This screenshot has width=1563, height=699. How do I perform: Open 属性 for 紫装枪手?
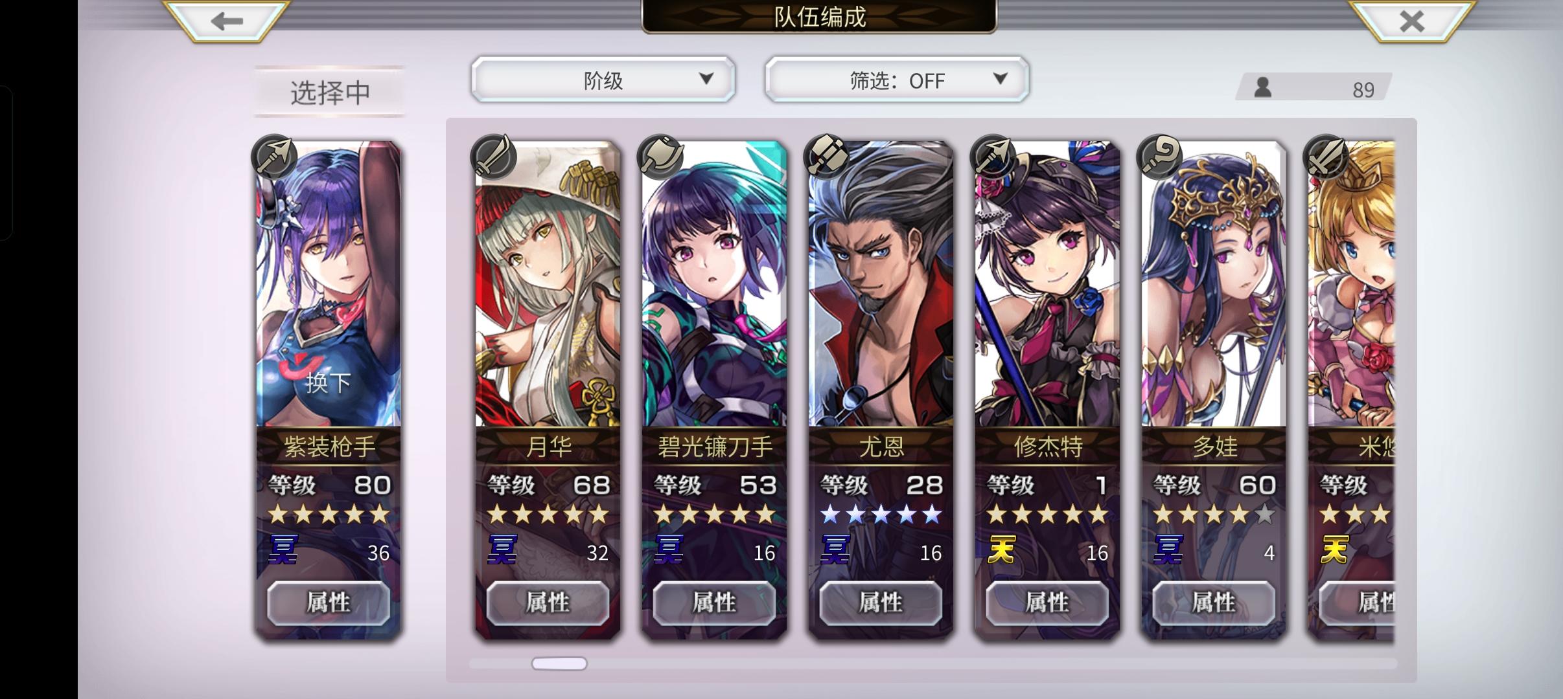point(329,603)
